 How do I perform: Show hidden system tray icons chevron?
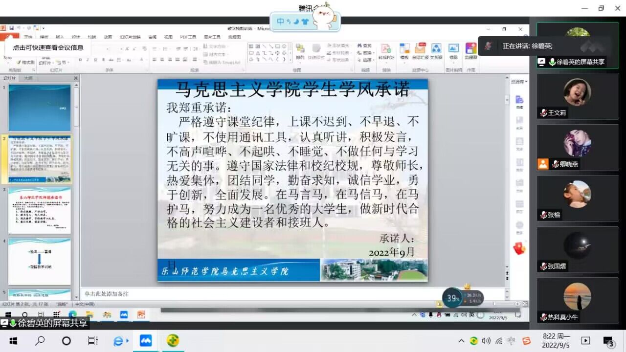tap(461, 341)
